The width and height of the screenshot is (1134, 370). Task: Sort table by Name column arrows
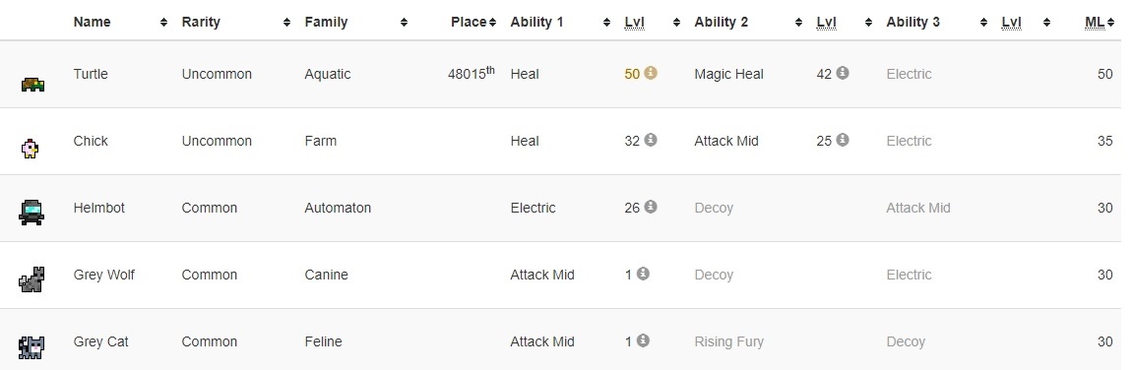[x=163, y=23]
